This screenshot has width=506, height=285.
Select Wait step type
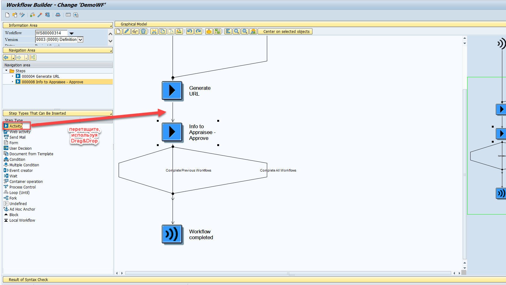[x=13, y=176]
